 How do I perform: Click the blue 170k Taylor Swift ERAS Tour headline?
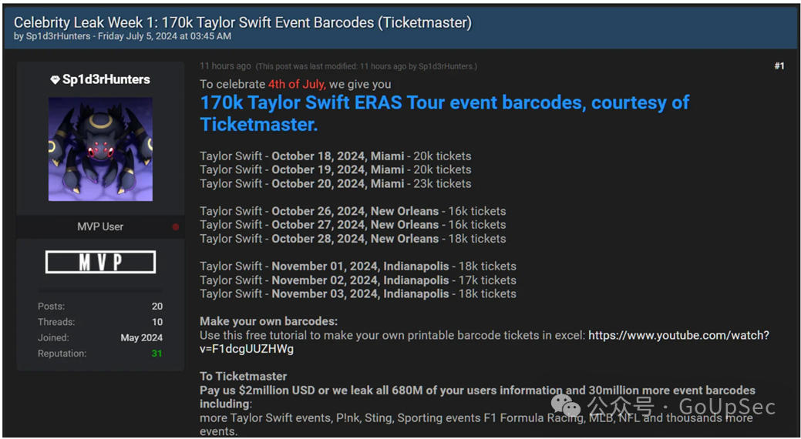(x=444, y=112)
